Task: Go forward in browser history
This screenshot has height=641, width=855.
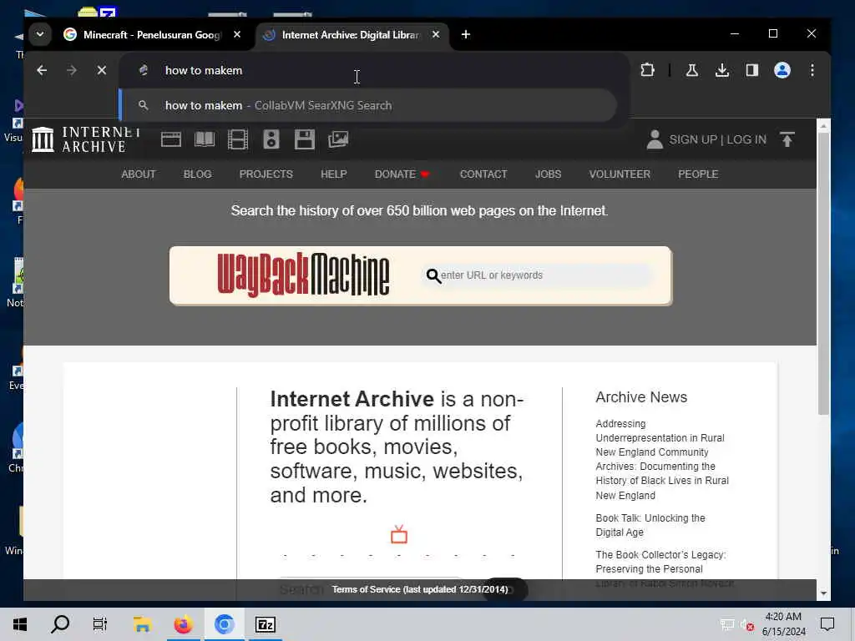Action: pos(72,70)
